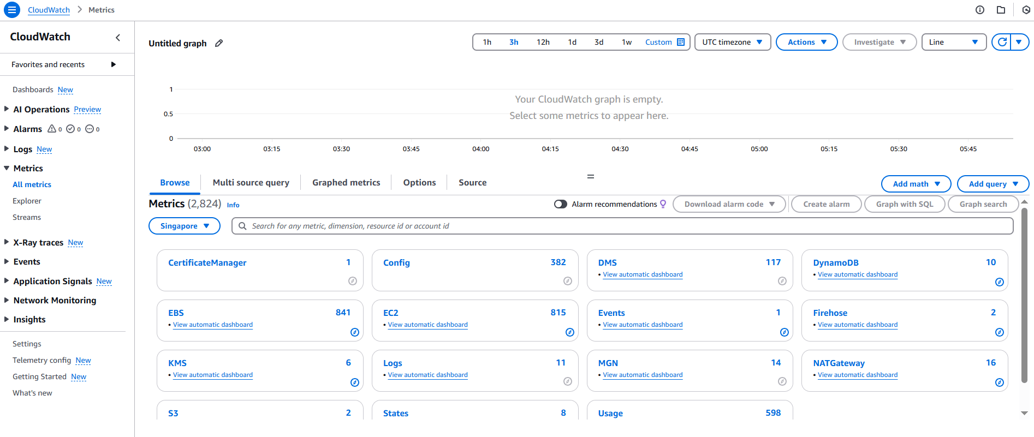Collapse the CloudWatch sidebar with chevron
Screen dimensions: 1034x437
118,37
